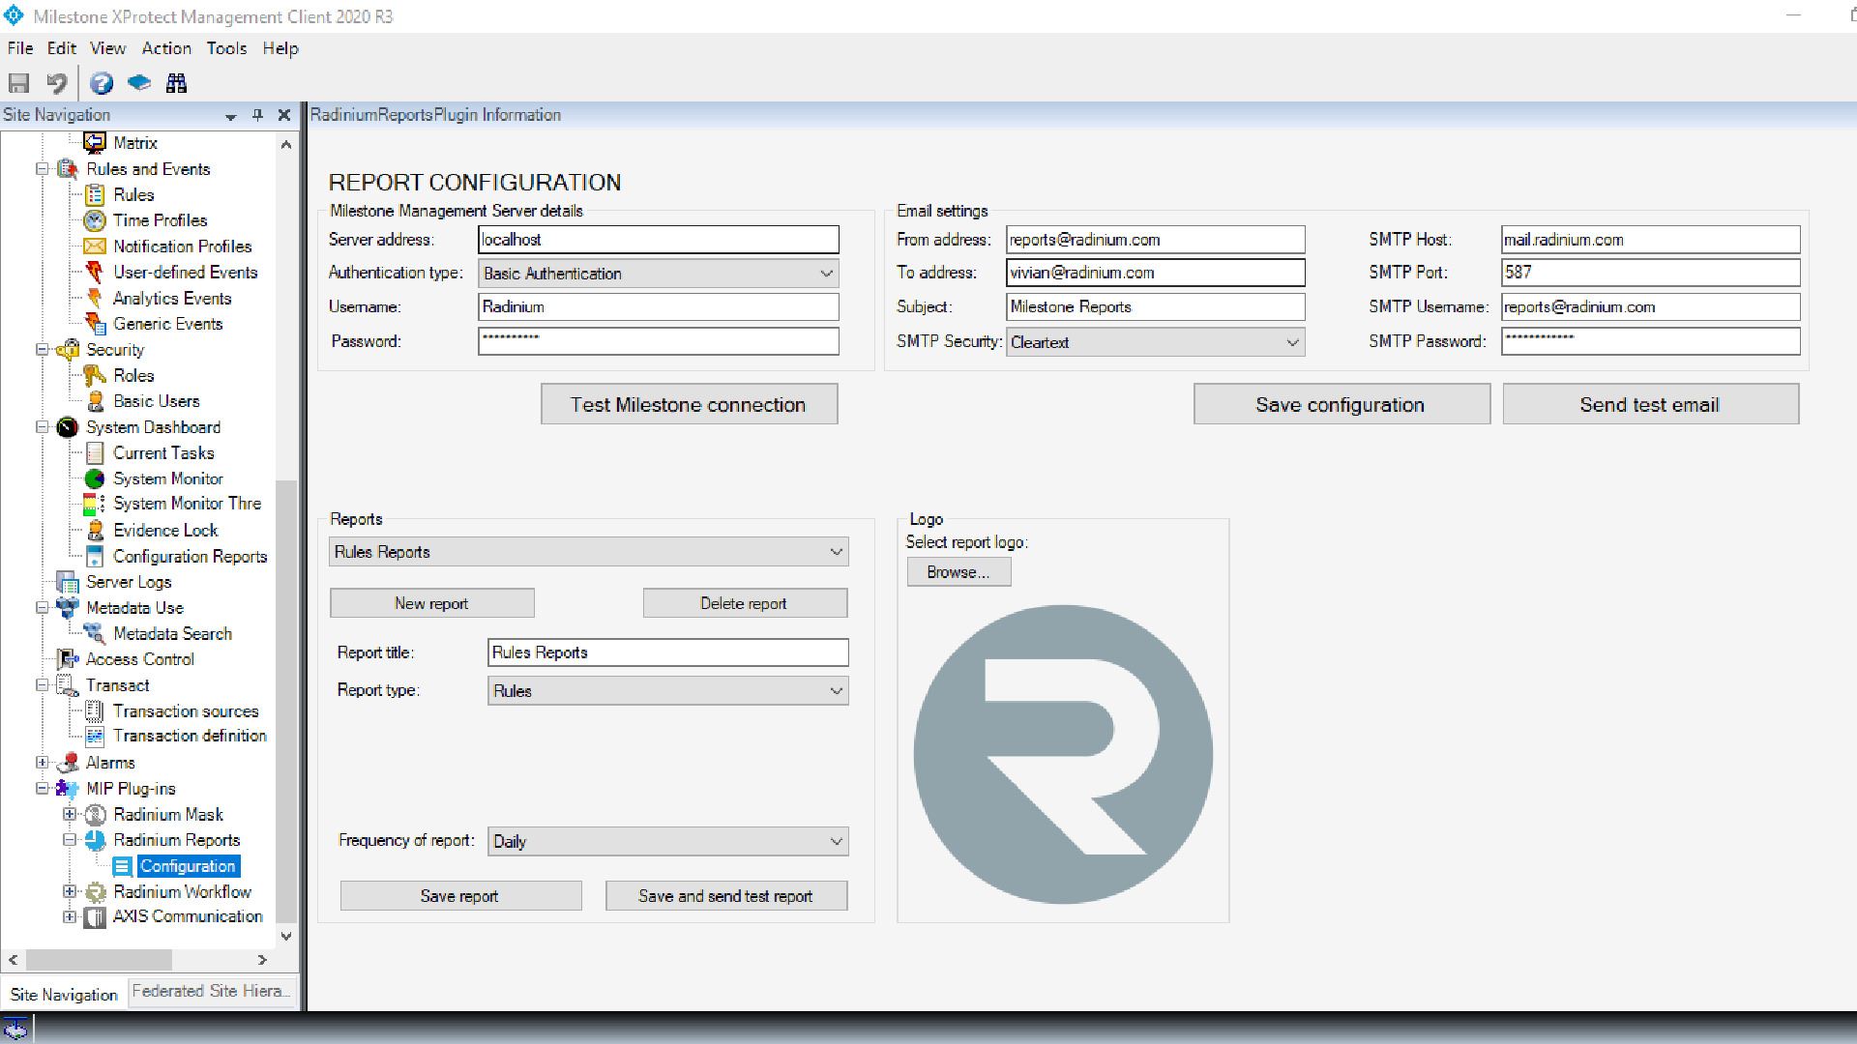1857x1044 pixels.
Task: Select Configuration under Radinium Reports
Action: point(188,866)
